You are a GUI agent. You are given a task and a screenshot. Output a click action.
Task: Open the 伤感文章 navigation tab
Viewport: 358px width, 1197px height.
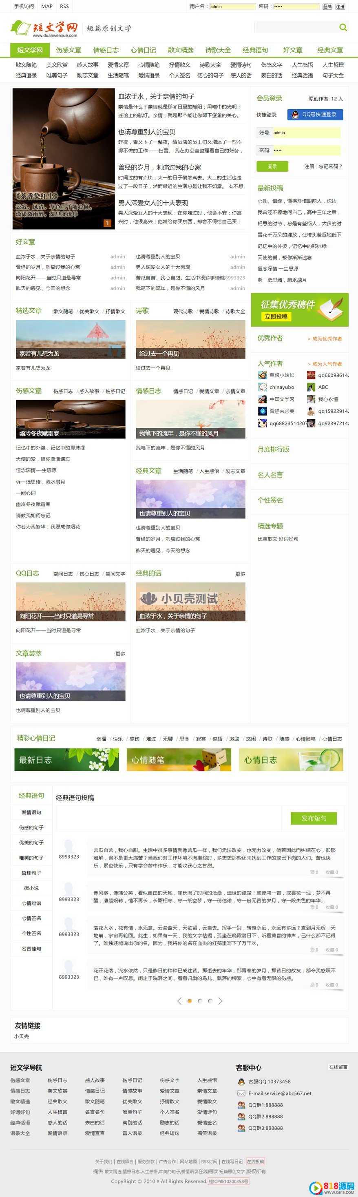click(68, 50)
